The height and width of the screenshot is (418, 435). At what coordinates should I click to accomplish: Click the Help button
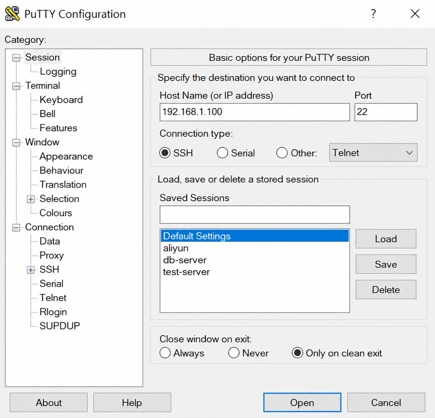(x=132, y=403)
